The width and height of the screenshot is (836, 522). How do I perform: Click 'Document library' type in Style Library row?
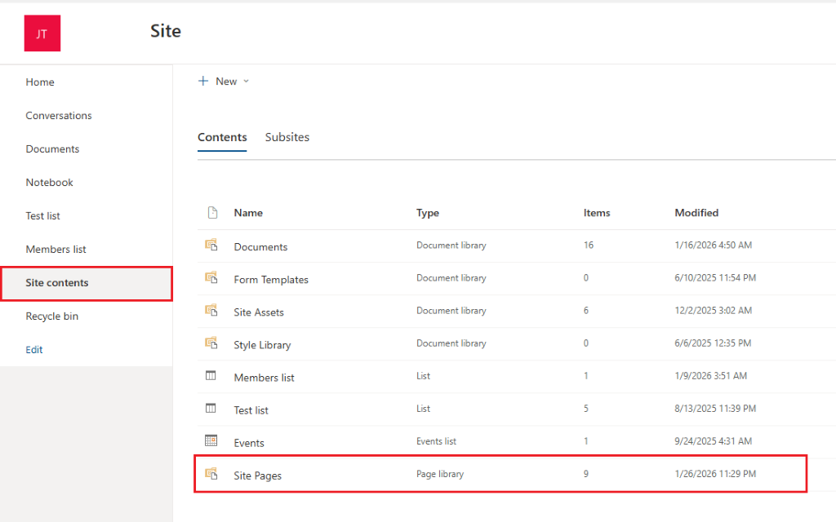pyautogui.click(x=451, y=343)
